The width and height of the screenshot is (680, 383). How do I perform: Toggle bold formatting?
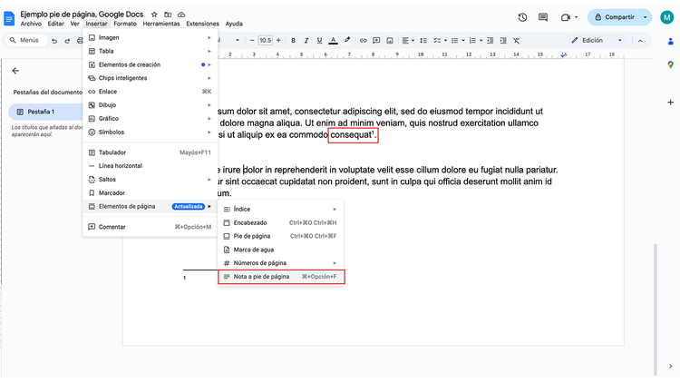pyautogui.click(x=293, y=40)
